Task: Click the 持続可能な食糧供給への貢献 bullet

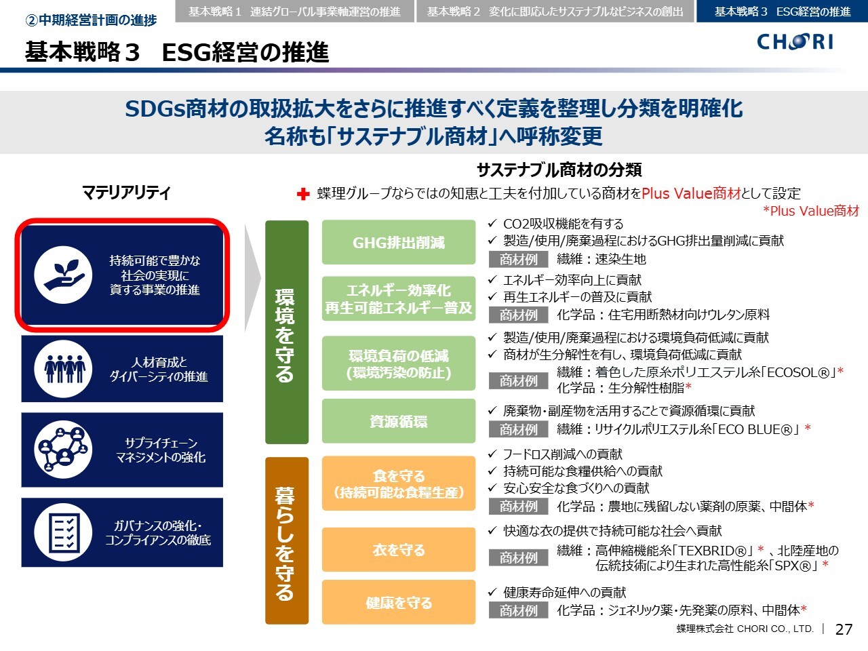Action: (x=576, y=471)
